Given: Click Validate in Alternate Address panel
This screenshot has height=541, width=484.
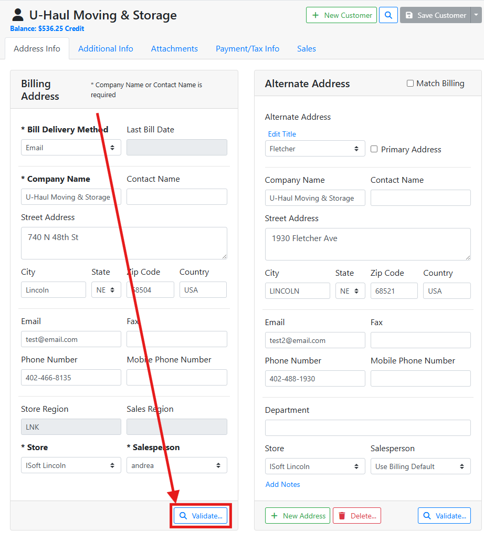Looking at the screenshot, I should (444, 516).
